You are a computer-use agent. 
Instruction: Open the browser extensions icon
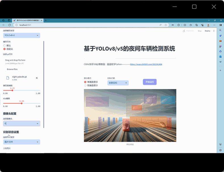click(x=179, y=25)
